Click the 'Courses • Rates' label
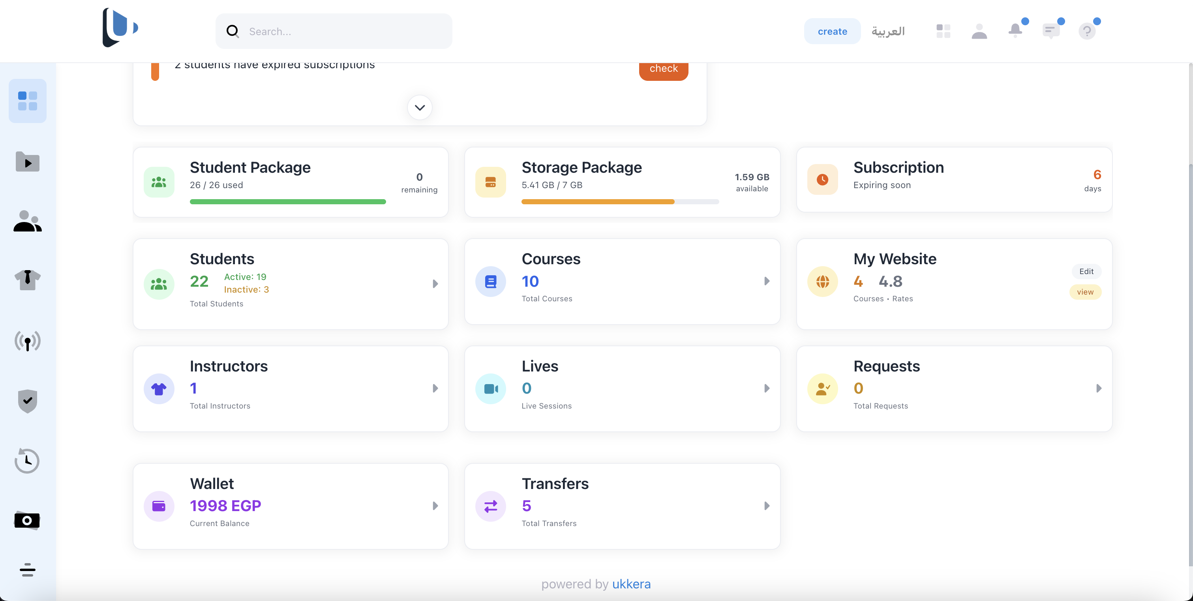 click(883, 299)
